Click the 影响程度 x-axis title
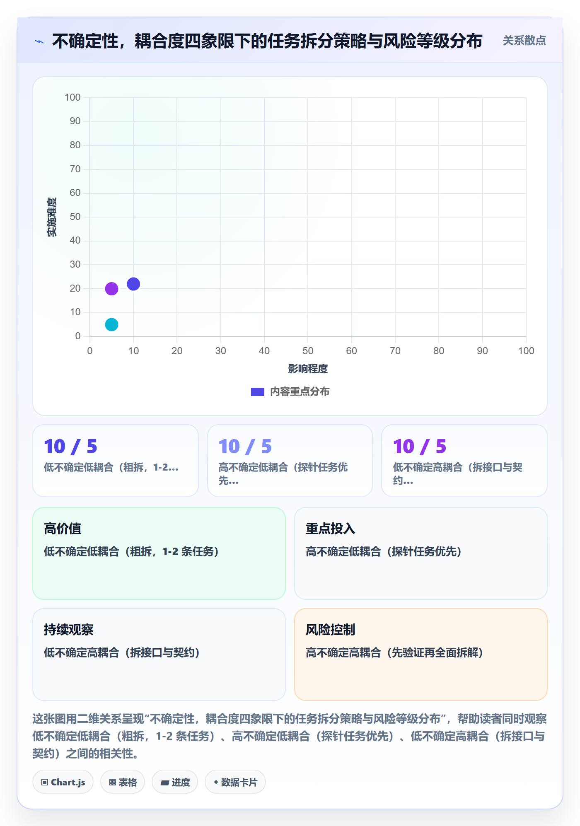Screen dimensions: 580x826 click(308, 369)
